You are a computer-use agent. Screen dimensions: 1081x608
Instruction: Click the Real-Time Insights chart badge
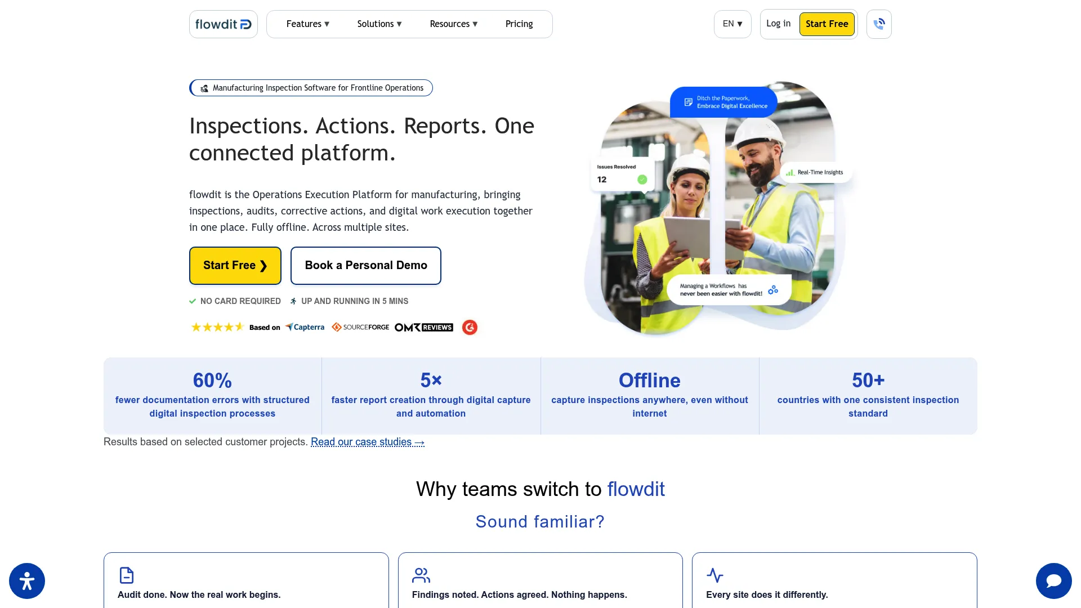815,172
